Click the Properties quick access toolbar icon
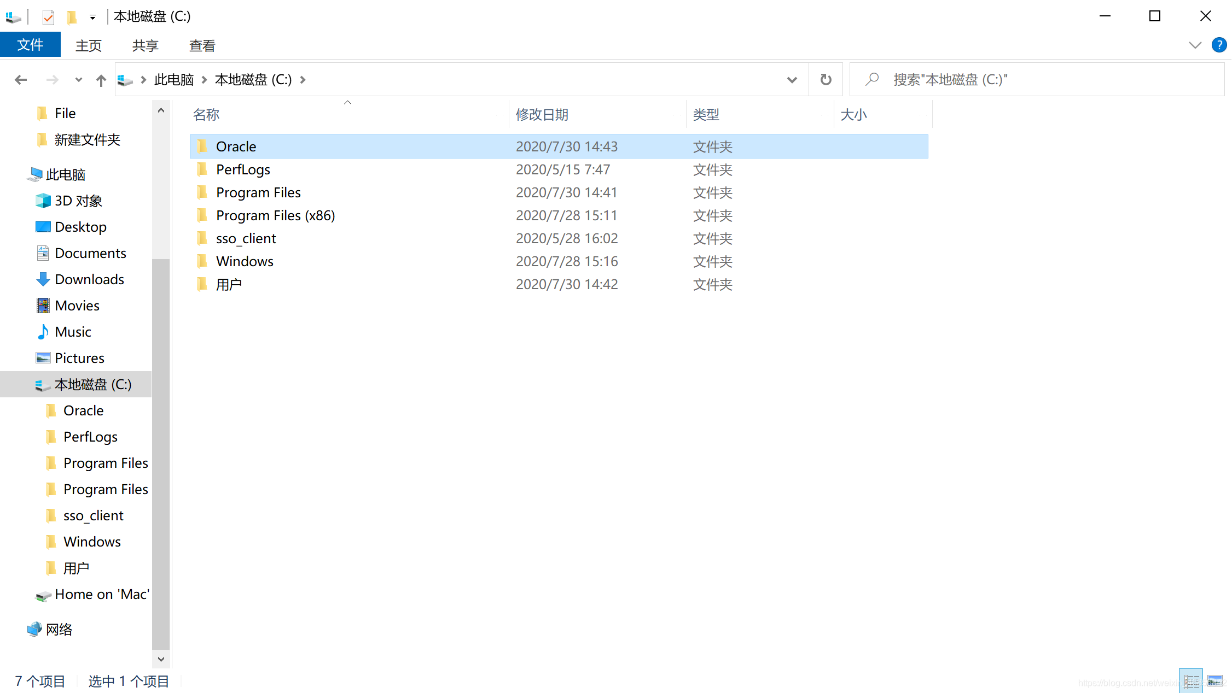 pos(48,17)
